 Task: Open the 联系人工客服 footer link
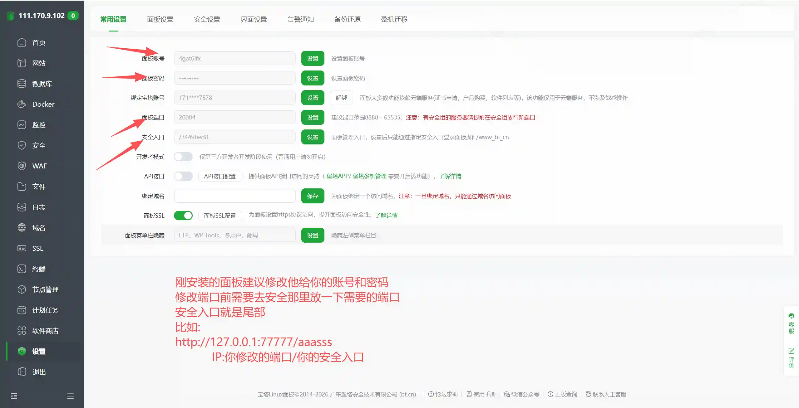(x=606, y=394)
